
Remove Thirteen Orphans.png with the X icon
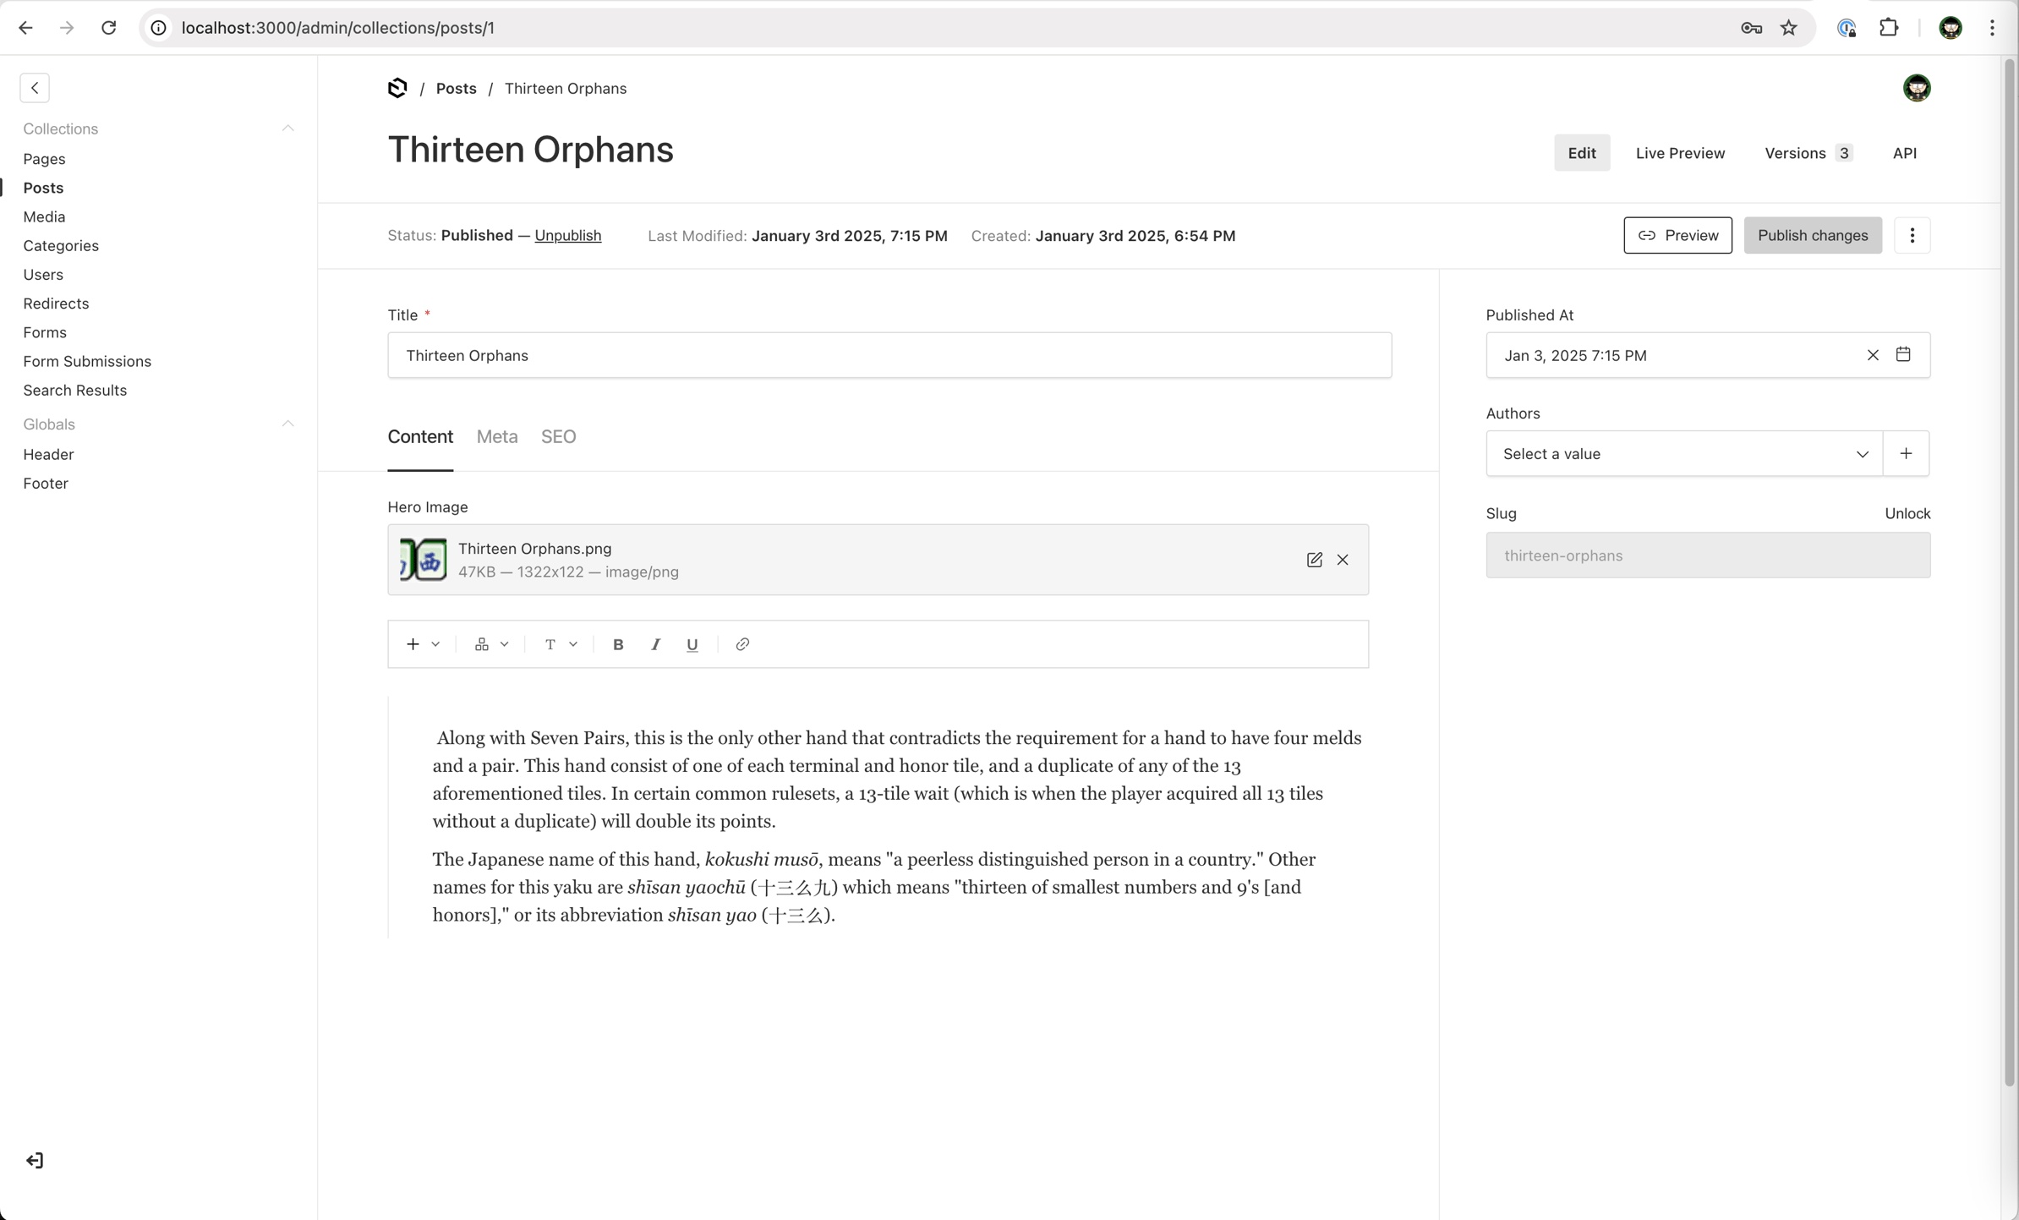(1343, 560)
